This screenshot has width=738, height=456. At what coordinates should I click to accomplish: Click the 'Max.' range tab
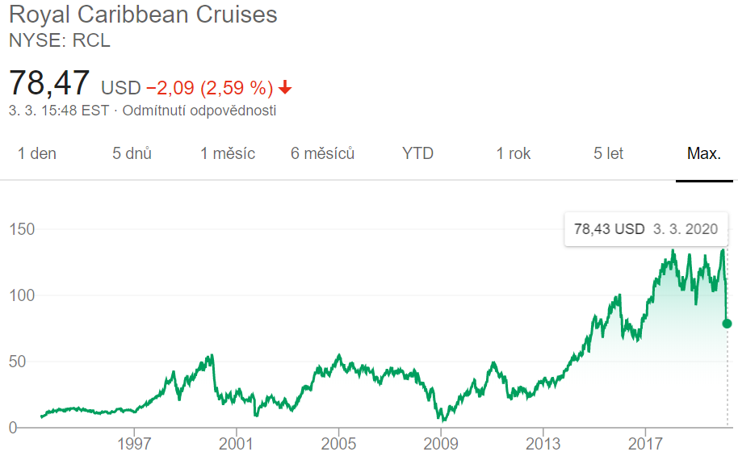pyautogui.click(x=703, y=153)
